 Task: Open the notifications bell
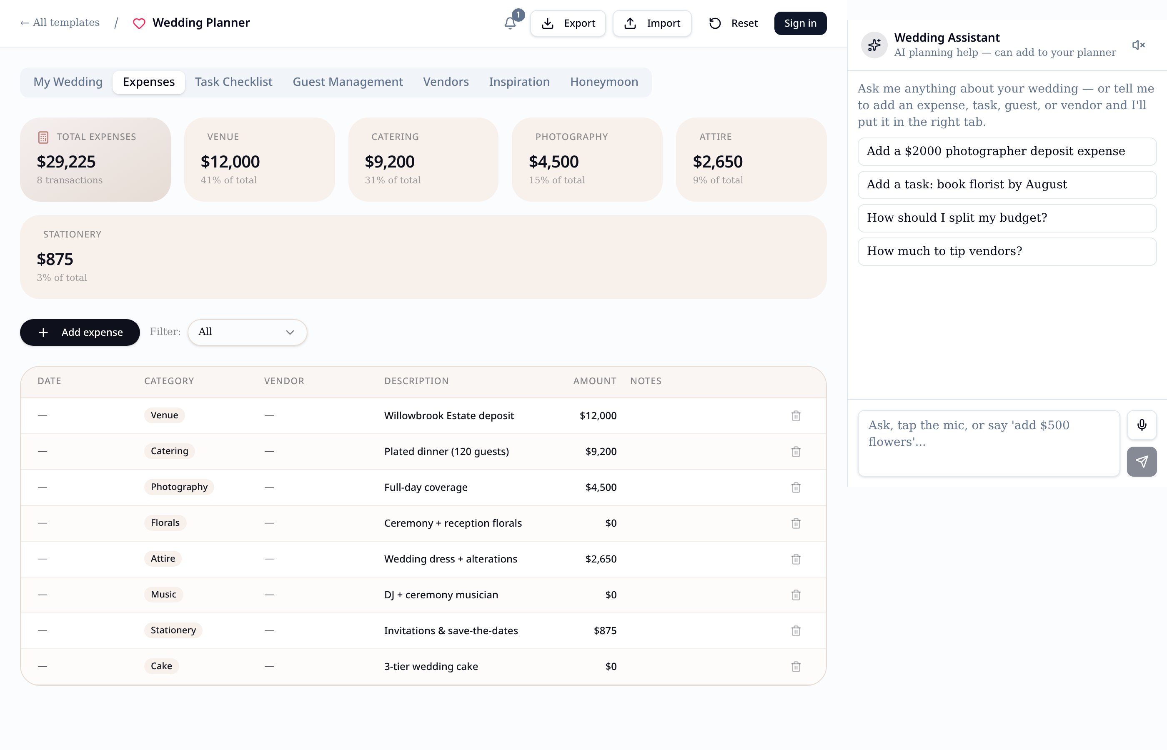click(x=510, y=23)
